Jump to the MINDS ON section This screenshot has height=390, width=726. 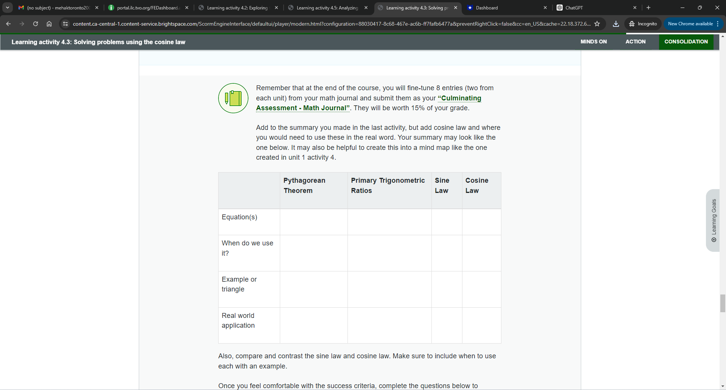[594, 42]
